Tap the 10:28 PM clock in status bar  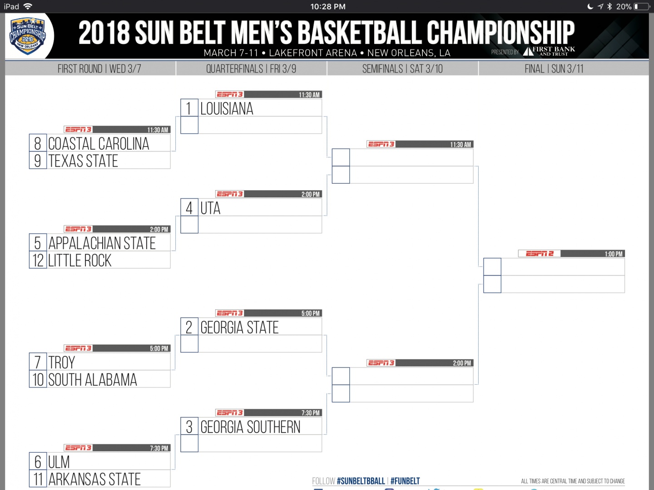click(327, 6)
